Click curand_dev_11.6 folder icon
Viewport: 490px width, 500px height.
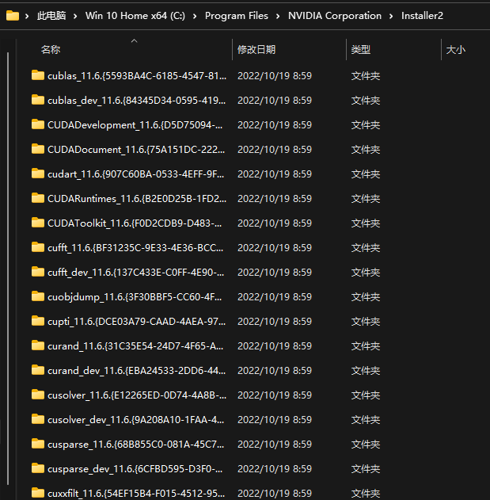[38, 370]
